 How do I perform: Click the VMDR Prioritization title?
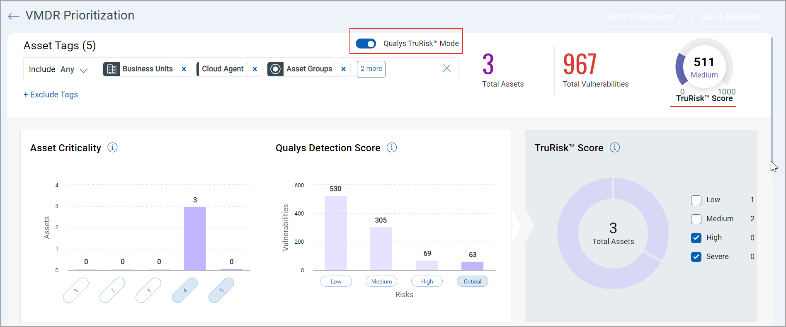[80, 15]
